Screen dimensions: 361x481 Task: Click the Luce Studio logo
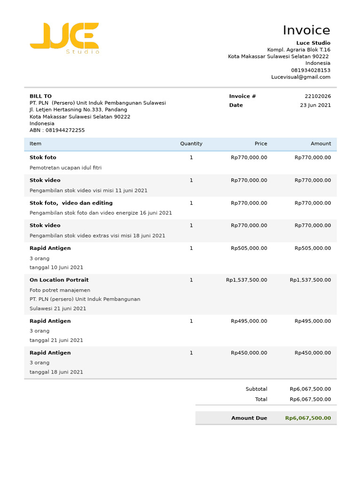64,39
